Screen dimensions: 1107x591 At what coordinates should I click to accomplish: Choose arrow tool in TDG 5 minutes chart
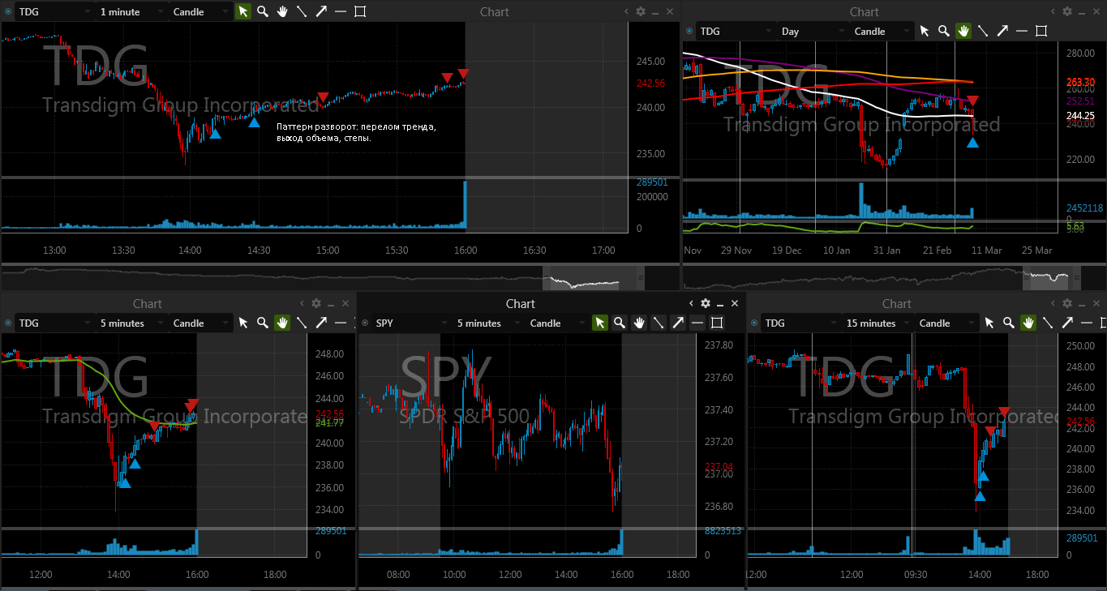coord(321,323)
